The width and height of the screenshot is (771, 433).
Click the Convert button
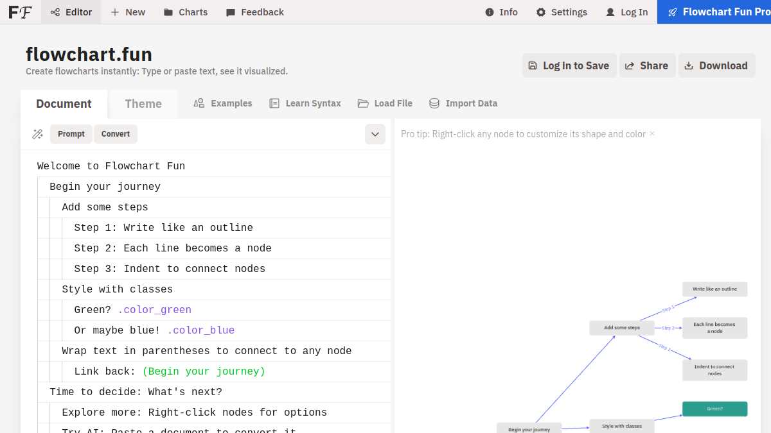[116, 134]
